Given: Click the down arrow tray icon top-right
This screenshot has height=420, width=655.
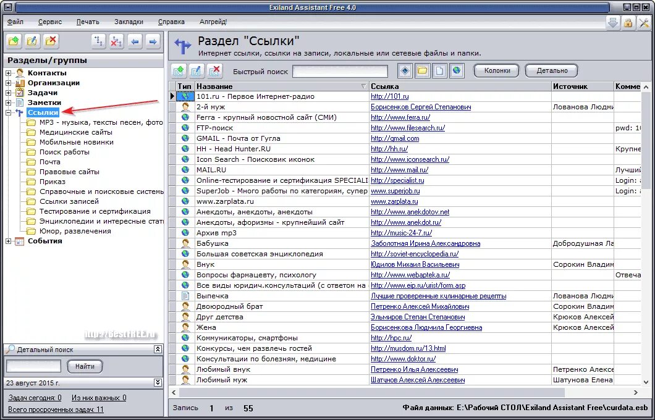Looking at the screenshot, I should [x=613, y=23].
